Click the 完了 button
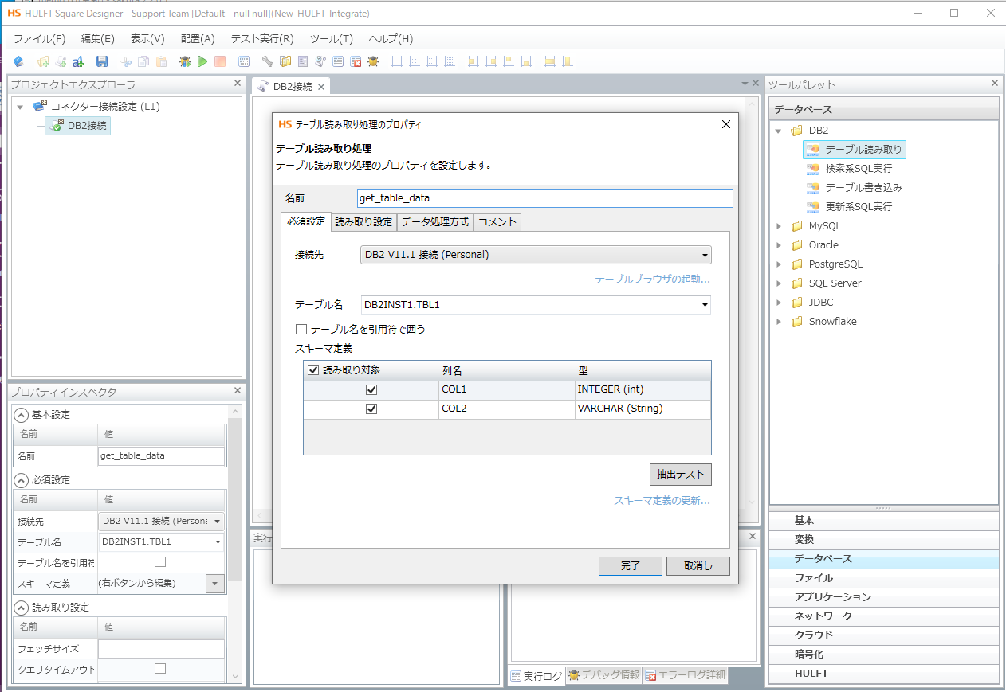 631,565
